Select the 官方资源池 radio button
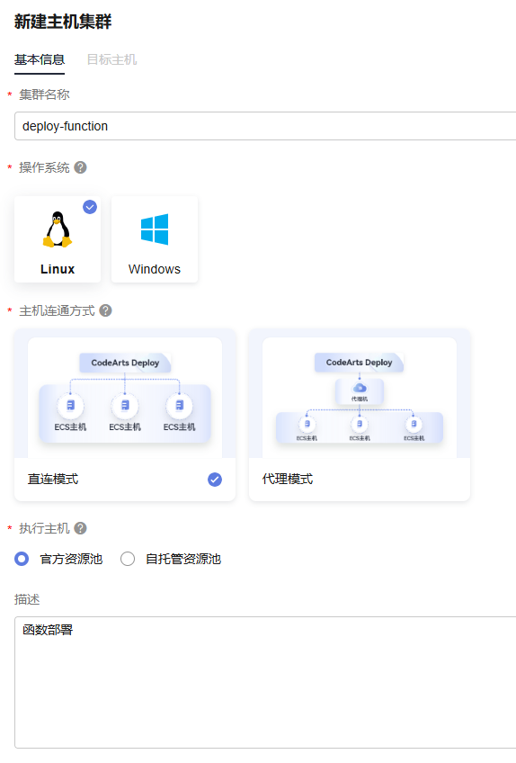This screenshot has width=516, height=763. pyautogui.click(x=22, y=559)
